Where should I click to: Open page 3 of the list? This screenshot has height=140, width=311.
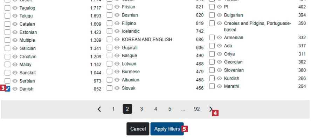(x=141, y=109)
